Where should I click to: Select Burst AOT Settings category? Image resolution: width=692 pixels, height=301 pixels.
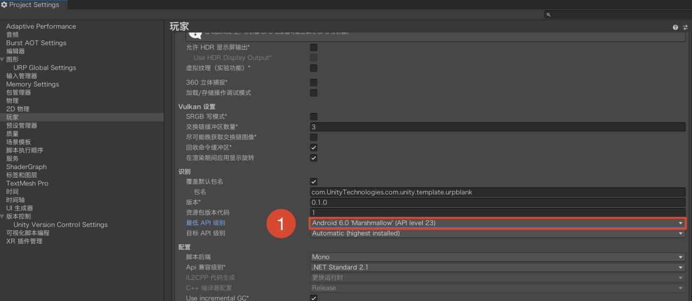(36, 43)
